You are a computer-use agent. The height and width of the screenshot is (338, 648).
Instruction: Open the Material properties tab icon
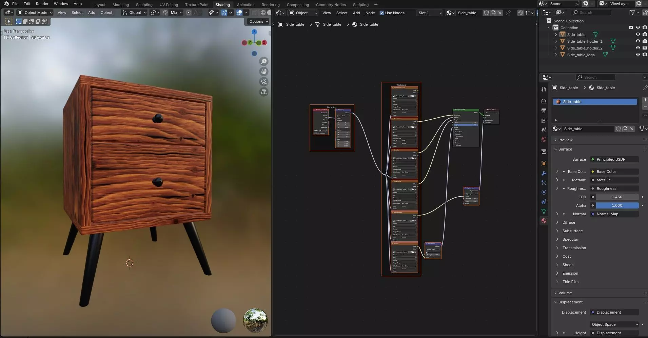(x=544, y=221)
